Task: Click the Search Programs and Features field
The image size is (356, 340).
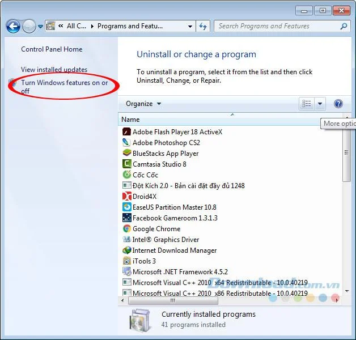Action: tap(282, 26)
